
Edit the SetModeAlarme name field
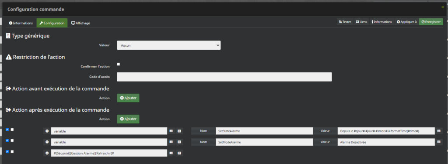pyautogui.click(x=264, y=142)
